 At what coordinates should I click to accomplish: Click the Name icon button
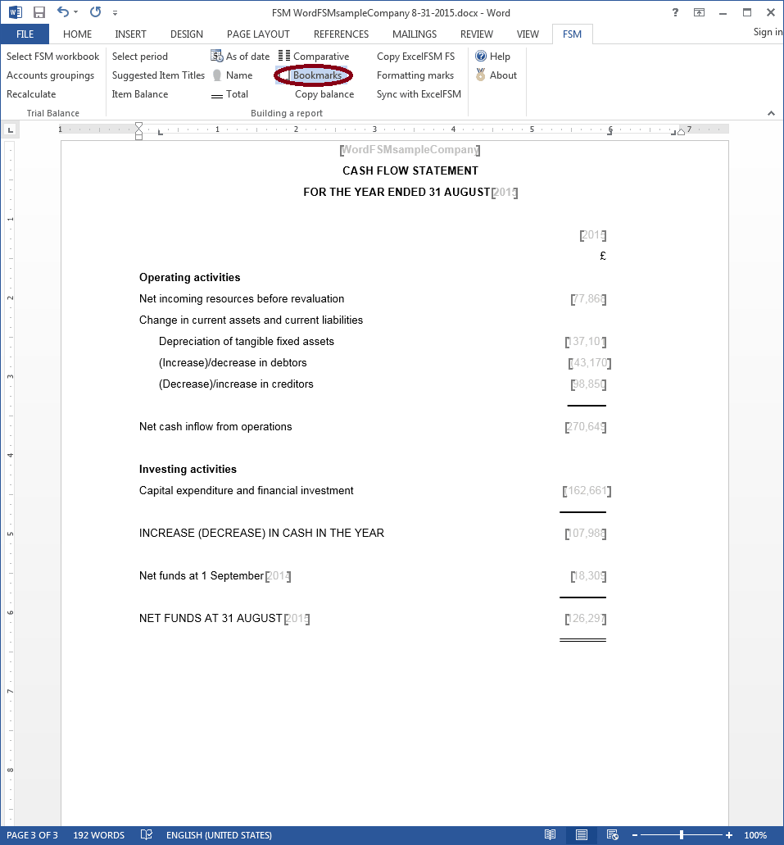coord(216,75)
